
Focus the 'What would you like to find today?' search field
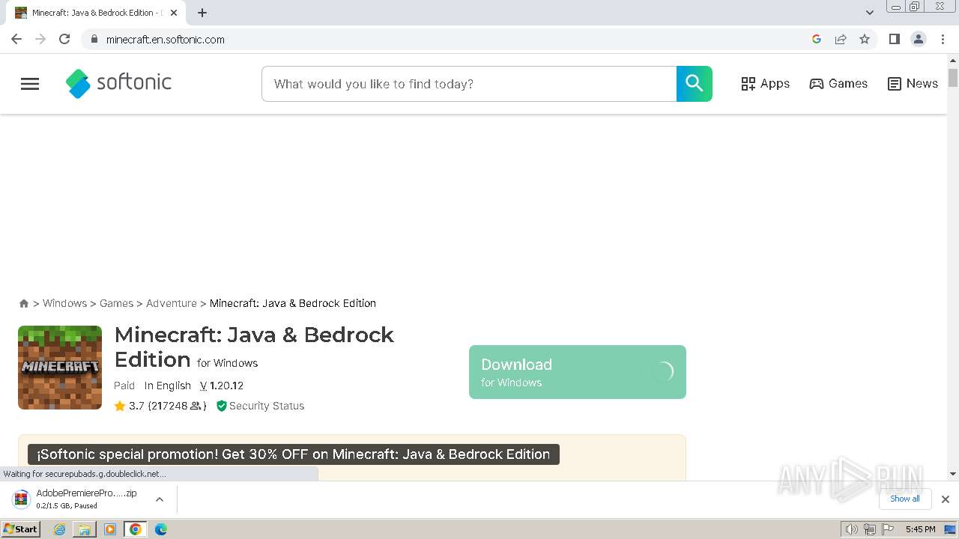click(469, 84)
